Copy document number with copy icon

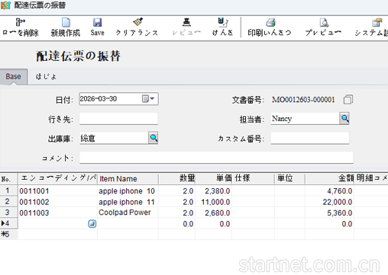click(348, 100)
